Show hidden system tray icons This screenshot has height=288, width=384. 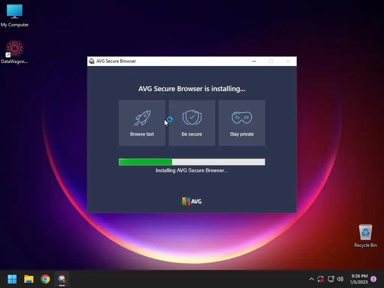click(x=312, y=279)
